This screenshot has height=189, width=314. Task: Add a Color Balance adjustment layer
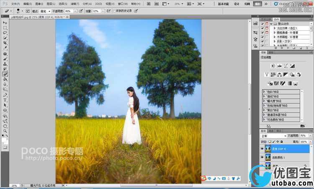point(279,75)
